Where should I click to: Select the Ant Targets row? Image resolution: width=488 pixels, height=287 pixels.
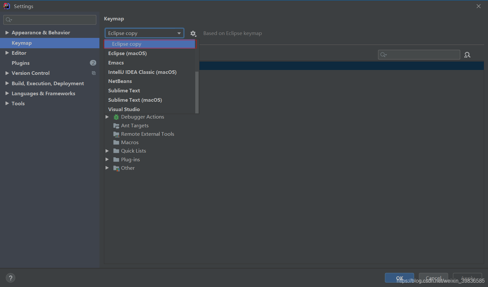pyautogui.click(x=294, y=126)
